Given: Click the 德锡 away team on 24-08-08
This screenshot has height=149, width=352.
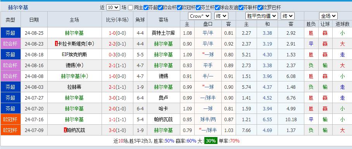Looking at the screenshot, I should click(163, 76).
